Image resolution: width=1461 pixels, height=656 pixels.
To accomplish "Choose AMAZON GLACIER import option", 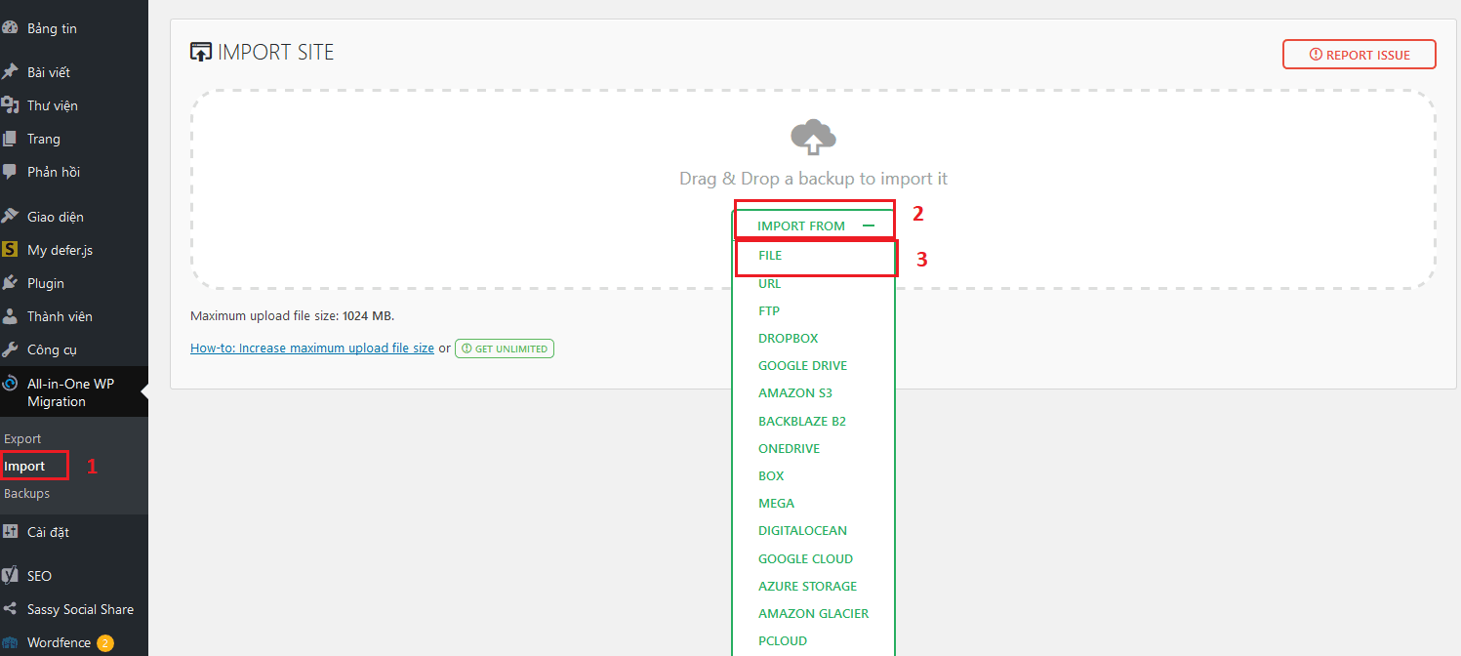I will click(x=813, y=613).
